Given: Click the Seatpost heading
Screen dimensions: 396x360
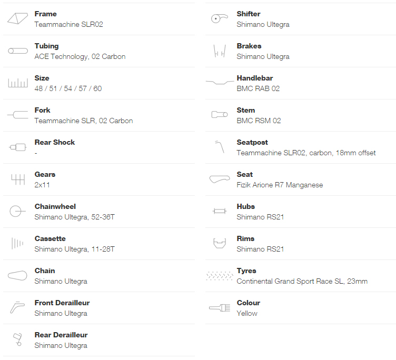Looking at the screenshot, I should pos(252,142).
